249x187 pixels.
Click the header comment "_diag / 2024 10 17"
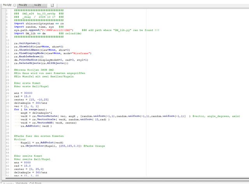[x=39, y=17]
